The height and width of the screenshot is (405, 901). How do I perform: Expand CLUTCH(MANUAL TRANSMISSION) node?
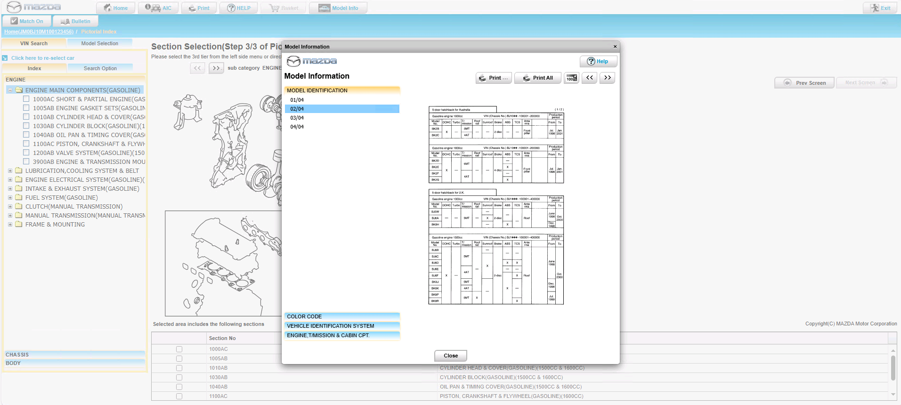pyautogui.click(x=10, y=206)
